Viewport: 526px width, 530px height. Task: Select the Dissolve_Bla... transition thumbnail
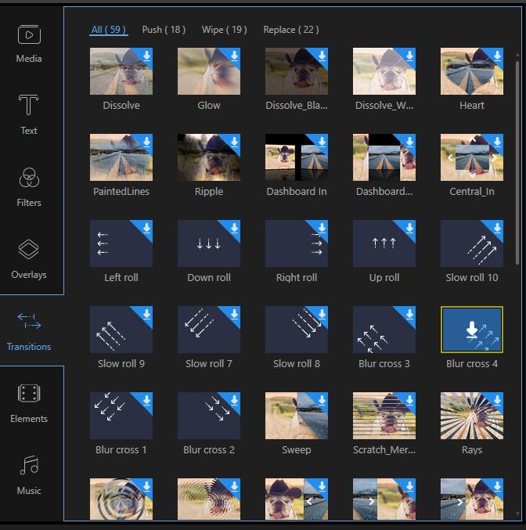coord(297,71)
